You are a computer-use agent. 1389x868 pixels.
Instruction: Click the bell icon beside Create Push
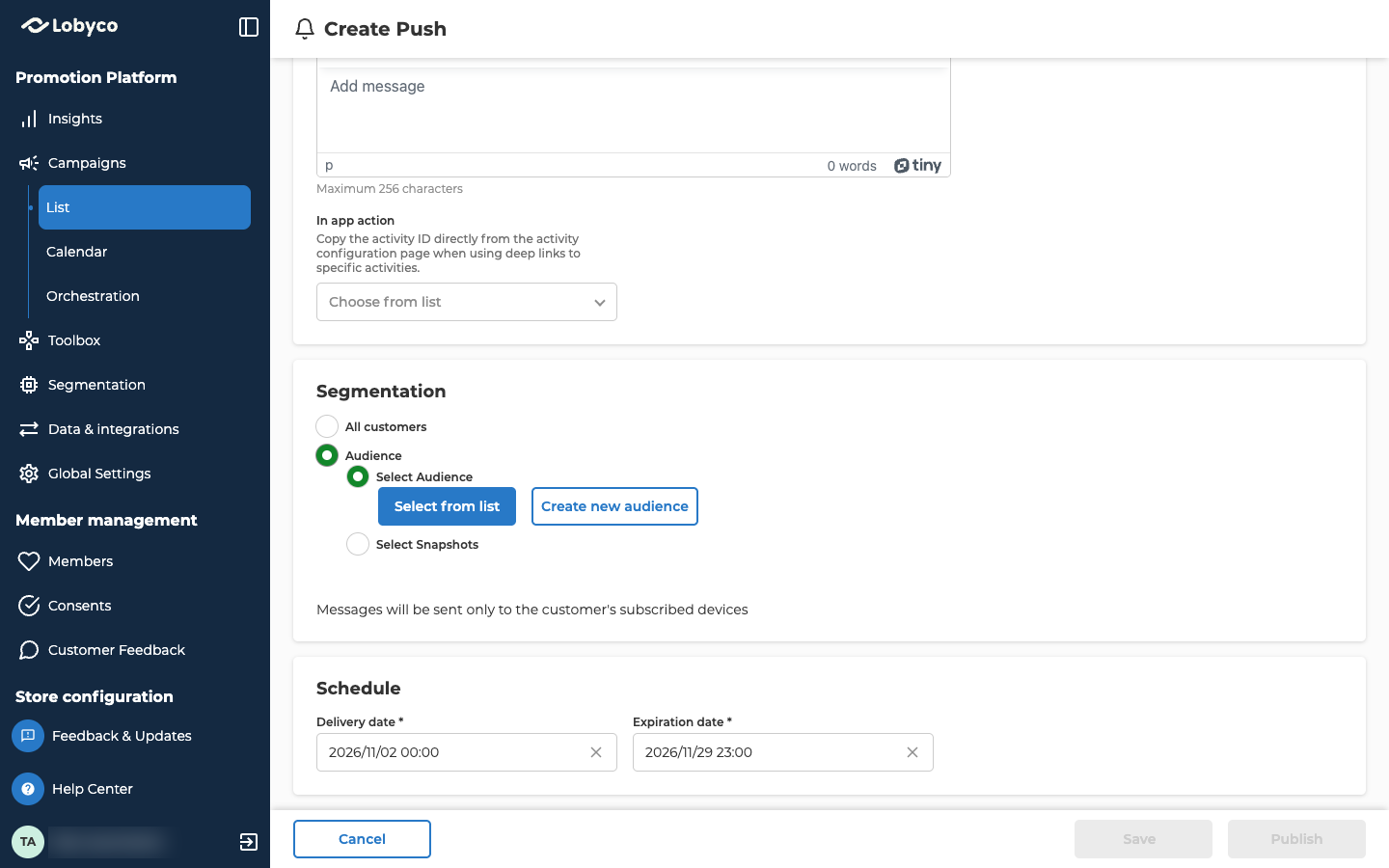click(x=305, y=29)
